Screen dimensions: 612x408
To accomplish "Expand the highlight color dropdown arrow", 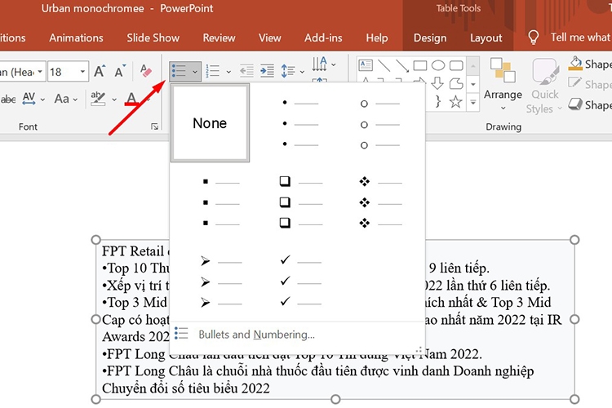I will 114,100.
